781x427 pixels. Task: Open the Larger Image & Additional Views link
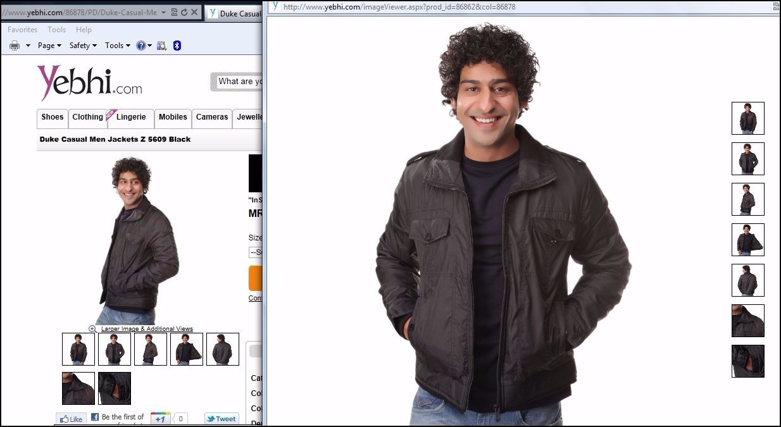pyautogui.click(x=147, y=329)
